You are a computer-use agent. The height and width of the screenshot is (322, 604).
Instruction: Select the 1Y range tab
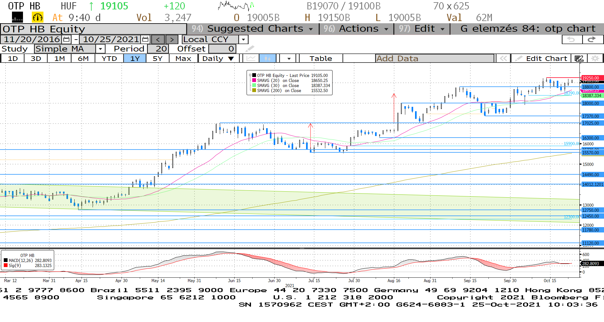tap(135, 58)
